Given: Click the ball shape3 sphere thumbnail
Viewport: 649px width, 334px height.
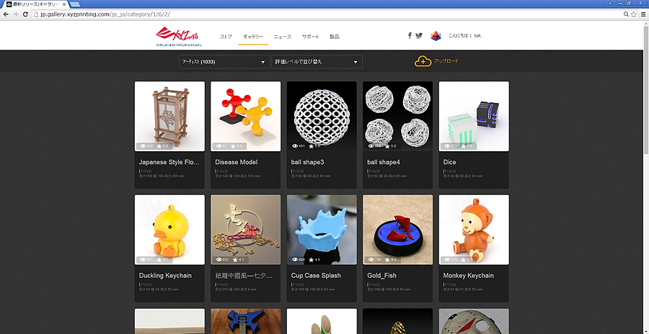Looking at the screenshot, I should pyautogui.click(x=322, y=116).
